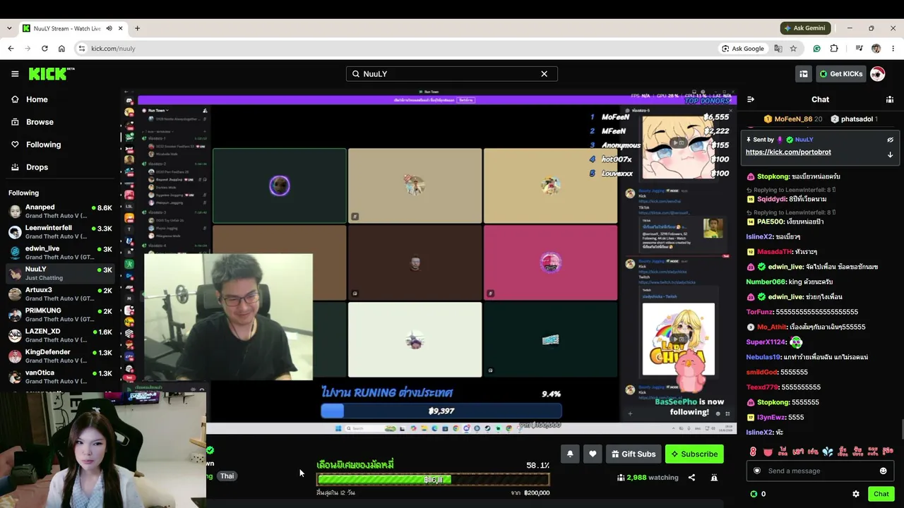Toggle follow with the heart button
Image resolution: width=904 pixels, height=508 pixels.
click(593, 454)
